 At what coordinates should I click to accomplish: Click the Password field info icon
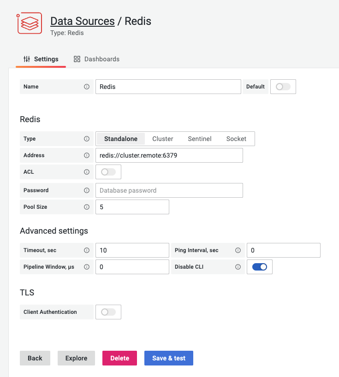click(87, 190)
